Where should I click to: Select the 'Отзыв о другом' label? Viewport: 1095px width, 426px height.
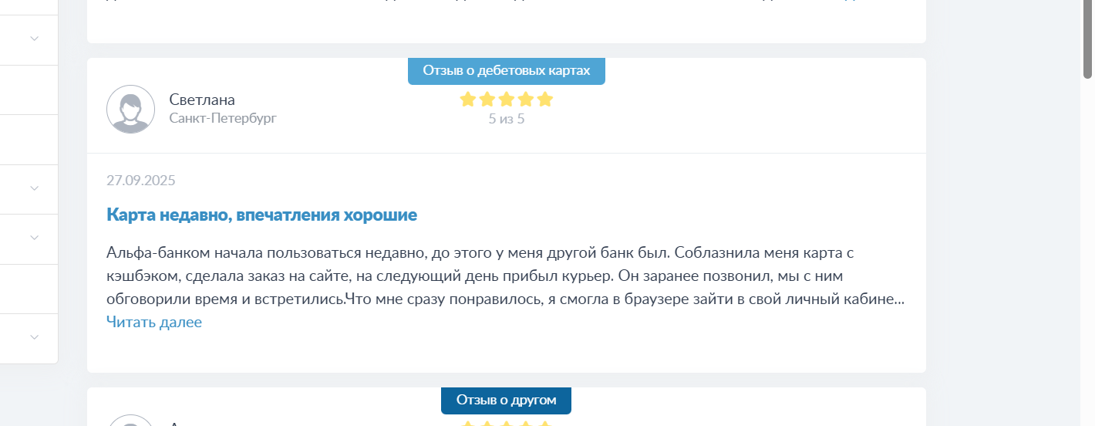(x=506, y=401)
